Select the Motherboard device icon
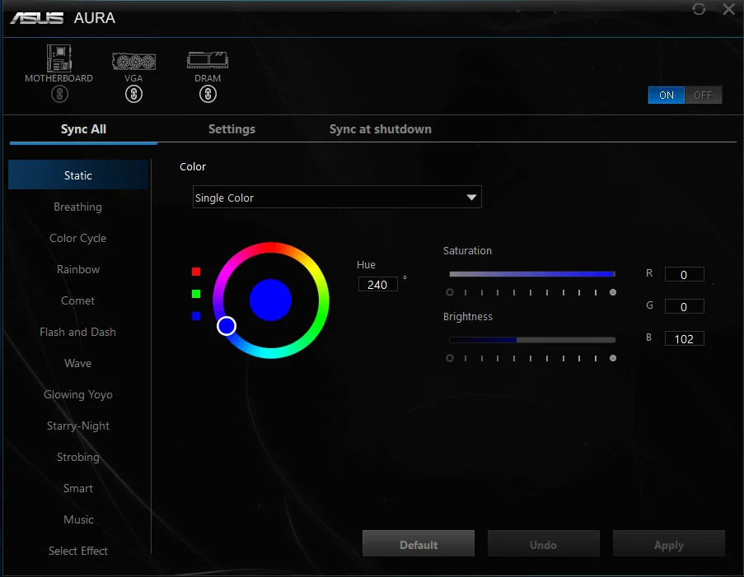The height and width of the screenshot is (577, 744). (x=58, y=58)
